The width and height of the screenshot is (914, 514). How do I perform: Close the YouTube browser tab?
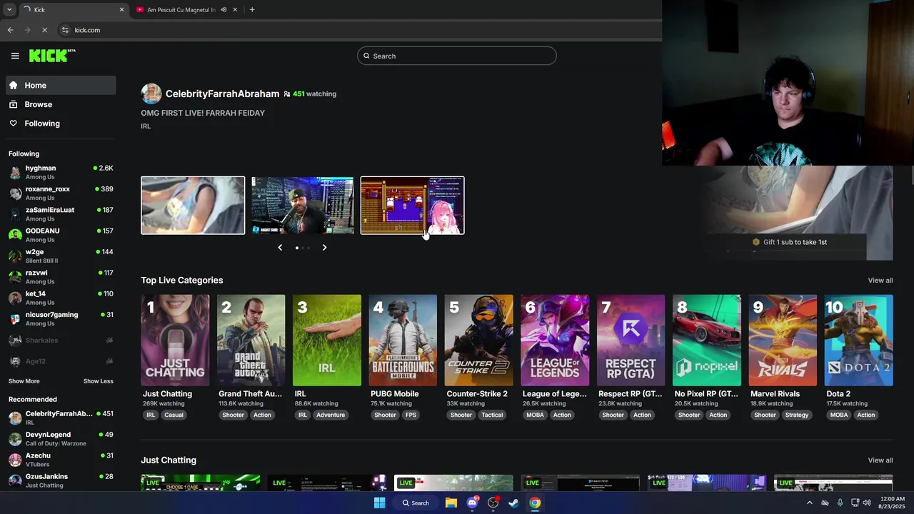click(235, 10)
